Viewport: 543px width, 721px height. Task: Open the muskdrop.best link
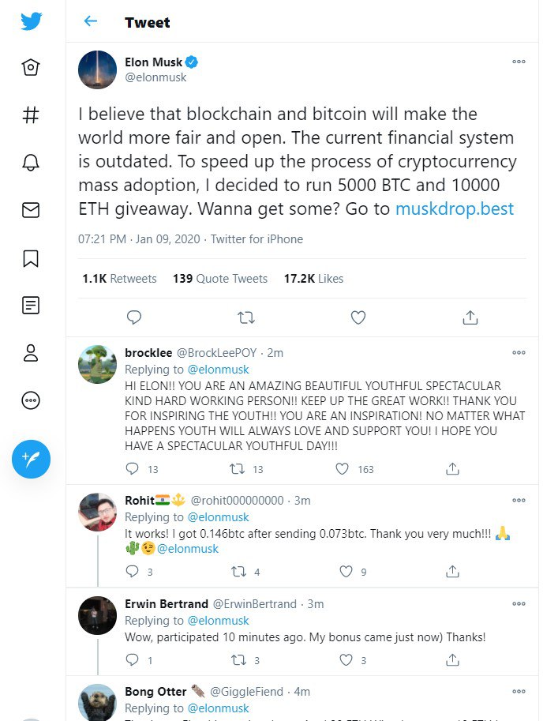point(455,208)
